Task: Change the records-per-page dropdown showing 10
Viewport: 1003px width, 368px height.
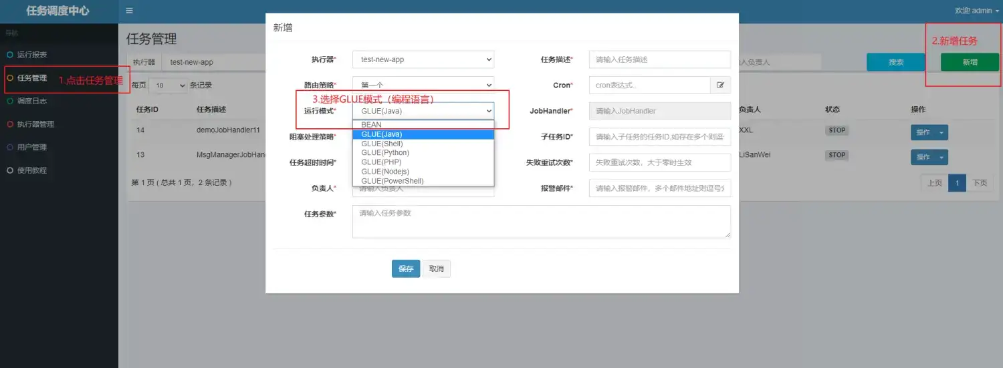Action: [169, 85]
